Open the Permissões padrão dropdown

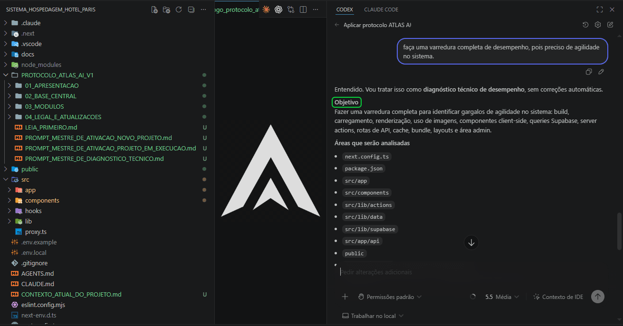tap(390, 297)
